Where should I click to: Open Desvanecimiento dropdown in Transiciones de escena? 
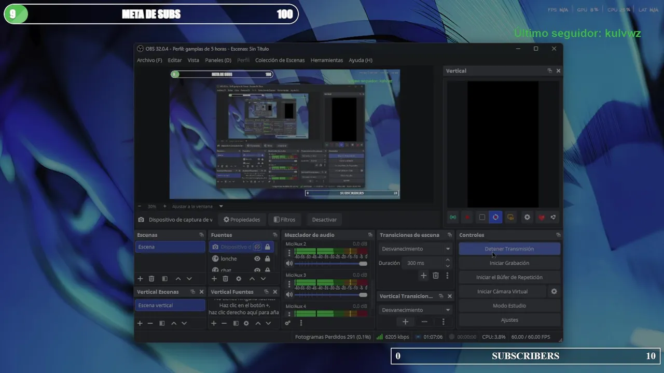point(416,249)
